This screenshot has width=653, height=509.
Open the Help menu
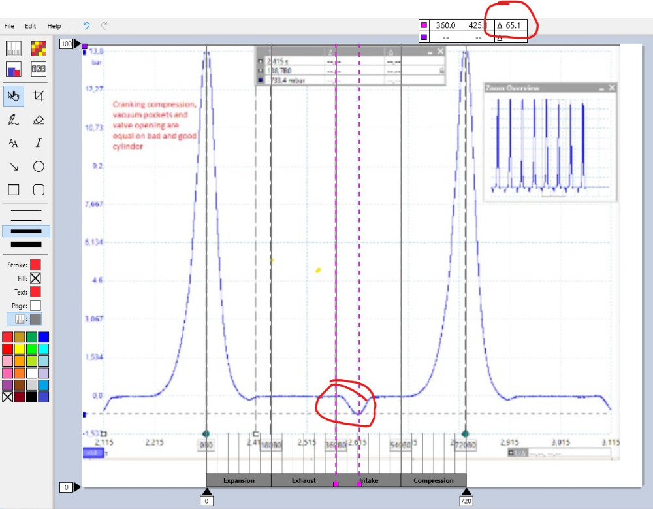tap(54, 26)
